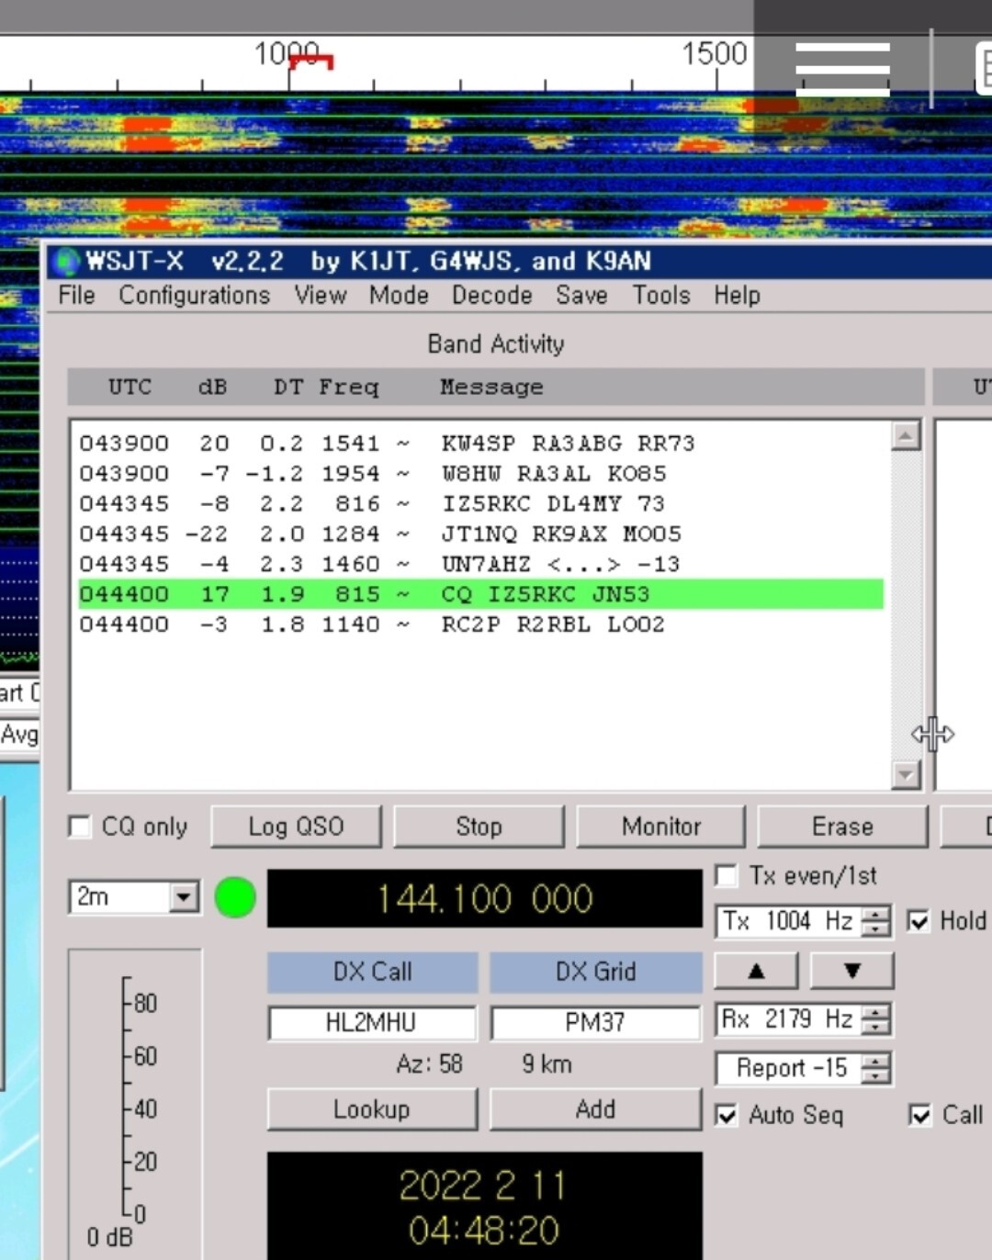Viewport: 992px width, 1260px height.
Task: Open the View menu
Action: [320, 295]
